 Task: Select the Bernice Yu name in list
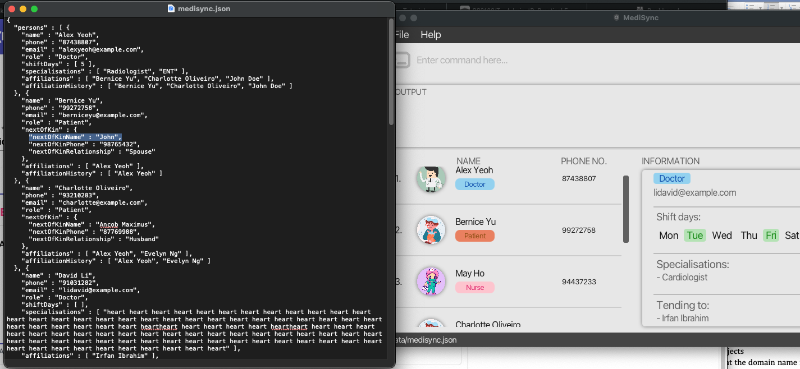[476, 222]
